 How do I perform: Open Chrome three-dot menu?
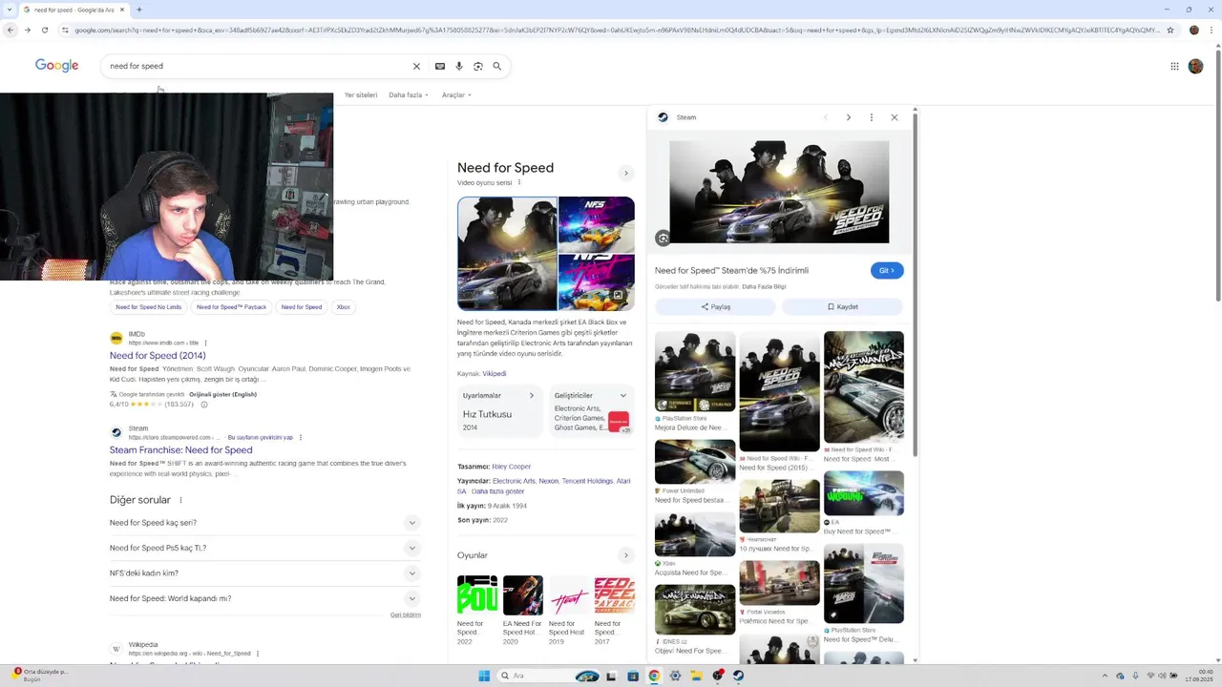pos(1212,30)
